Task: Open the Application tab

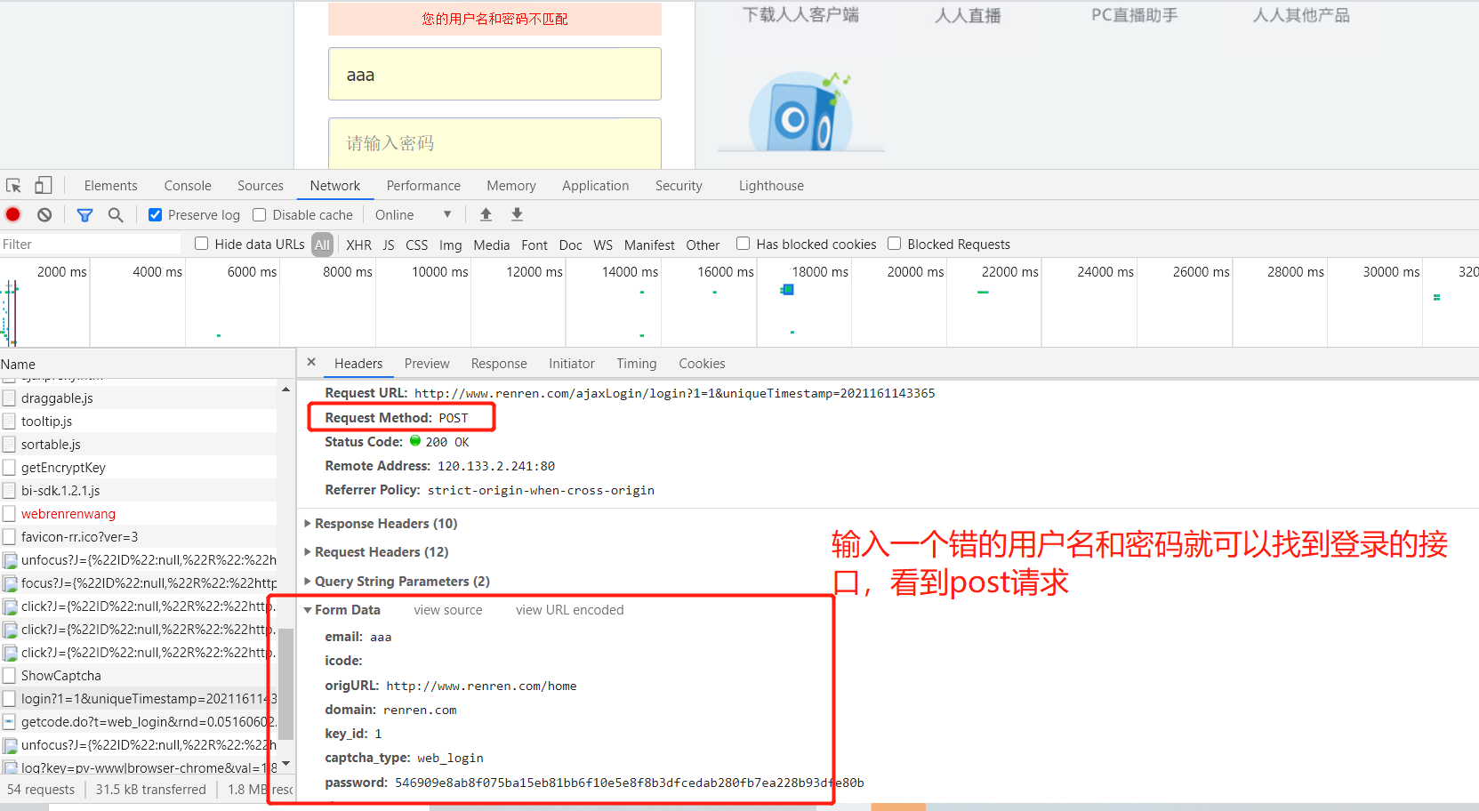Action: coord(596,186)
